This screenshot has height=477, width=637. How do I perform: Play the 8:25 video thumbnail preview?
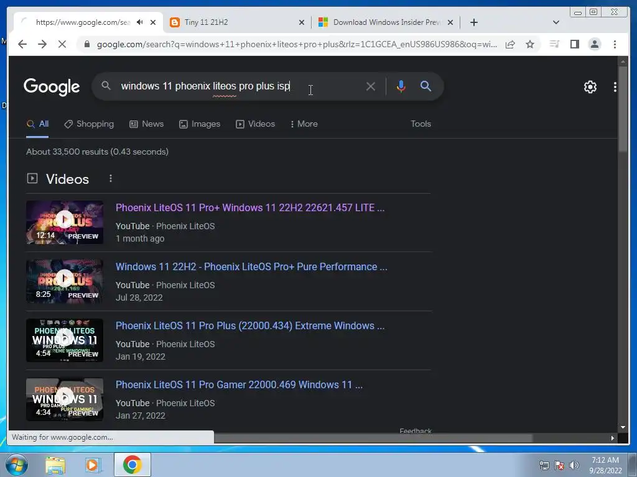[65, 281]
